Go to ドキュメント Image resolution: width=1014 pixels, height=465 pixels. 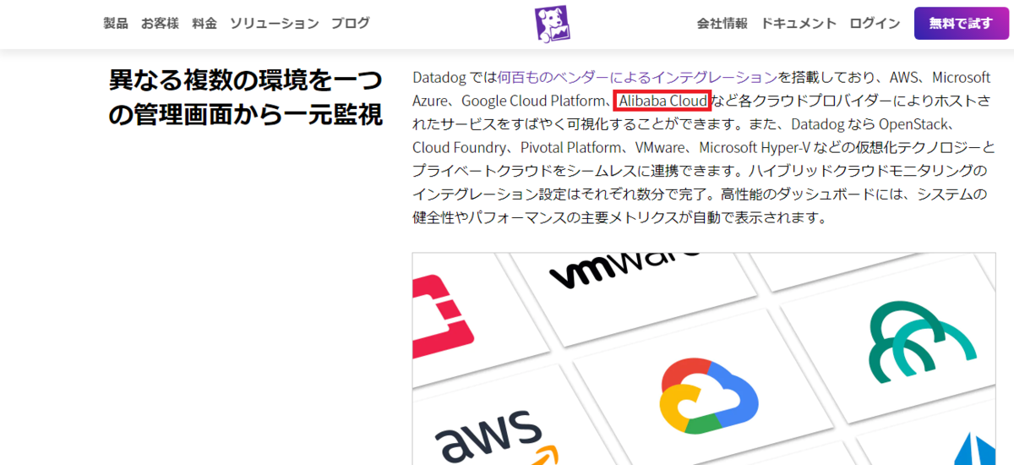799,24
